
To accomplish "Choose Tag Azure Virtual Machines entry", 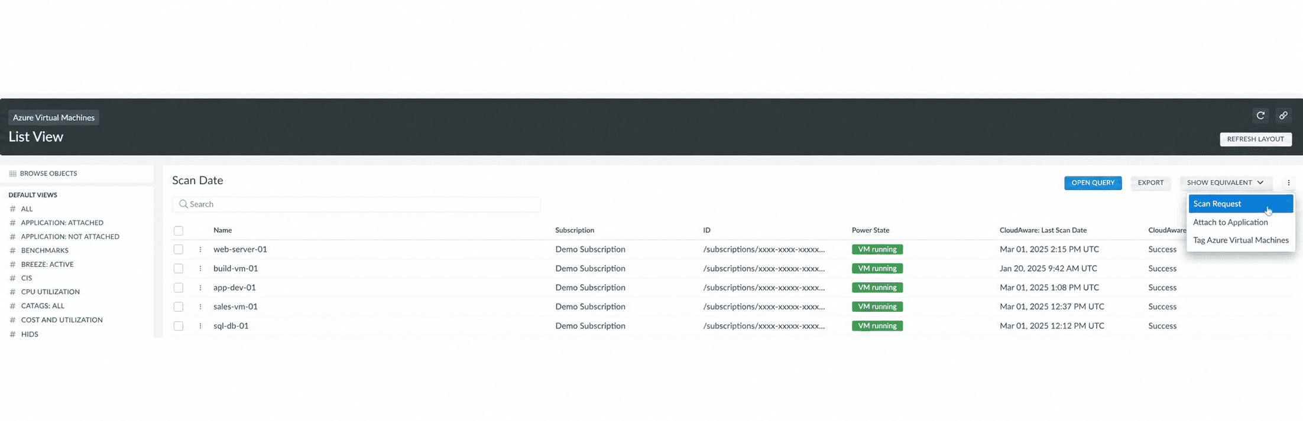I will click(x=1240, y=240).
